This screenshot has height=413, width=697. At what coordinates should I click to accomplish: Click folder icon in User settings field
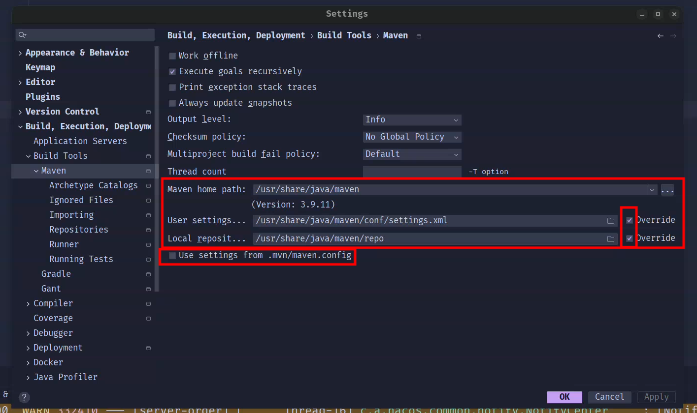coord(611,221)
